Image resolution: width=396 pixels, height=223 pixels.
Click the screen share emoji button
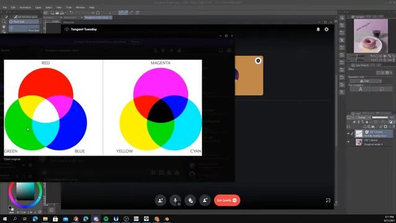coord(190,201)
